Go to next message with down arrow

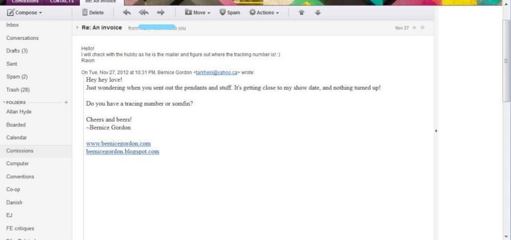click(x=318, y=13)
